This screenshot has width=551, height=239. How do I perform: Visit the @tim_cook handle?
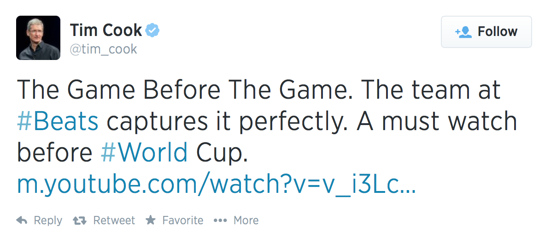[x=103, y=49]
